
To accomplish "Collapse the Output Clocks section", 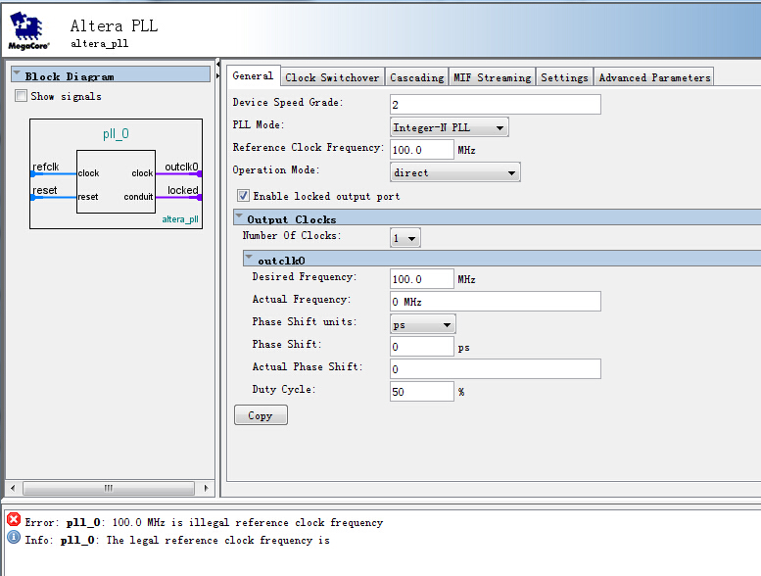I will coord(239,216).
